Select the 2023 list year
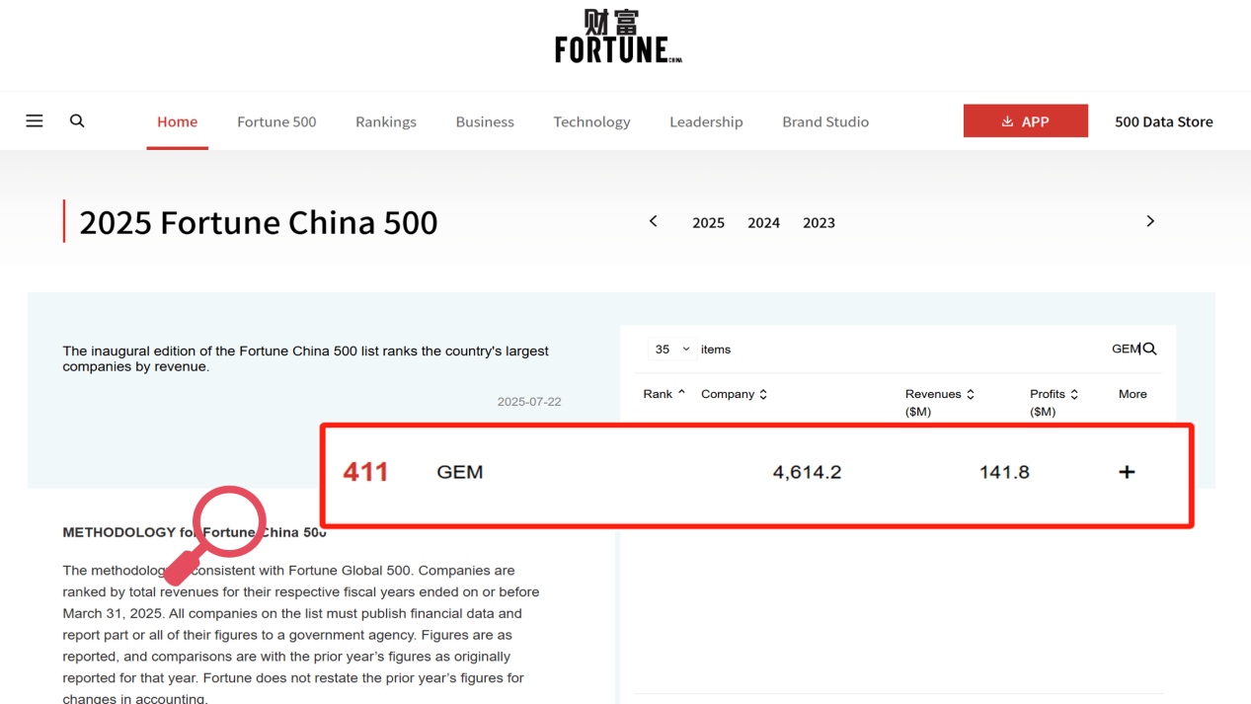This screenshot has width=1251, height=704. coord(820,222)
